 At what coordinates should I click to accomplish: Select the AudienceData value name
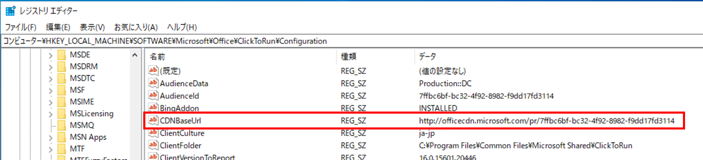click(x=184, y=84)
